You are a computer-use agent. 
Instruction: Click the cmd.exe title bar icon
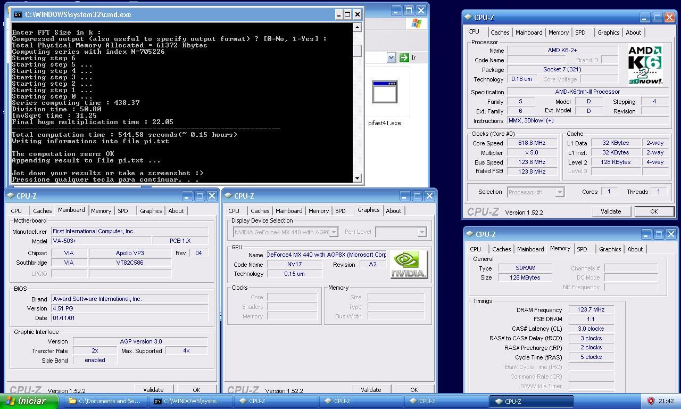[x=18, y=14]
